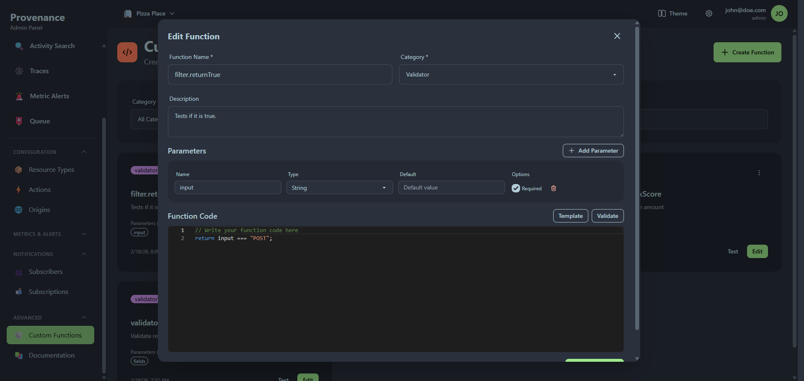Image resolution: width=804 pixels, height=381 pixels.
Task: Open the Queue panel
Action: click(40, 121)
